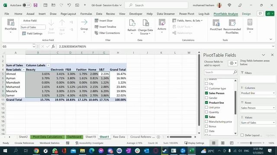The image size is (277, 155).
Task: Open the Developer tab
Action: pyautogui.click(x=135, y=14)
